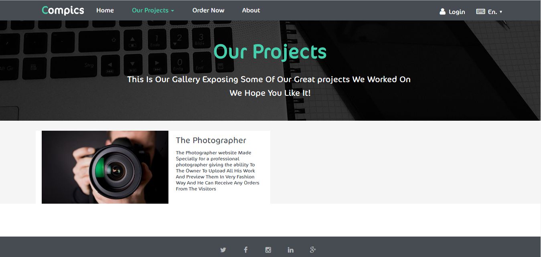Screen dimensions: 541x257
Task: Open the Instagram icon in footer
Action: (x=268, y=250)
